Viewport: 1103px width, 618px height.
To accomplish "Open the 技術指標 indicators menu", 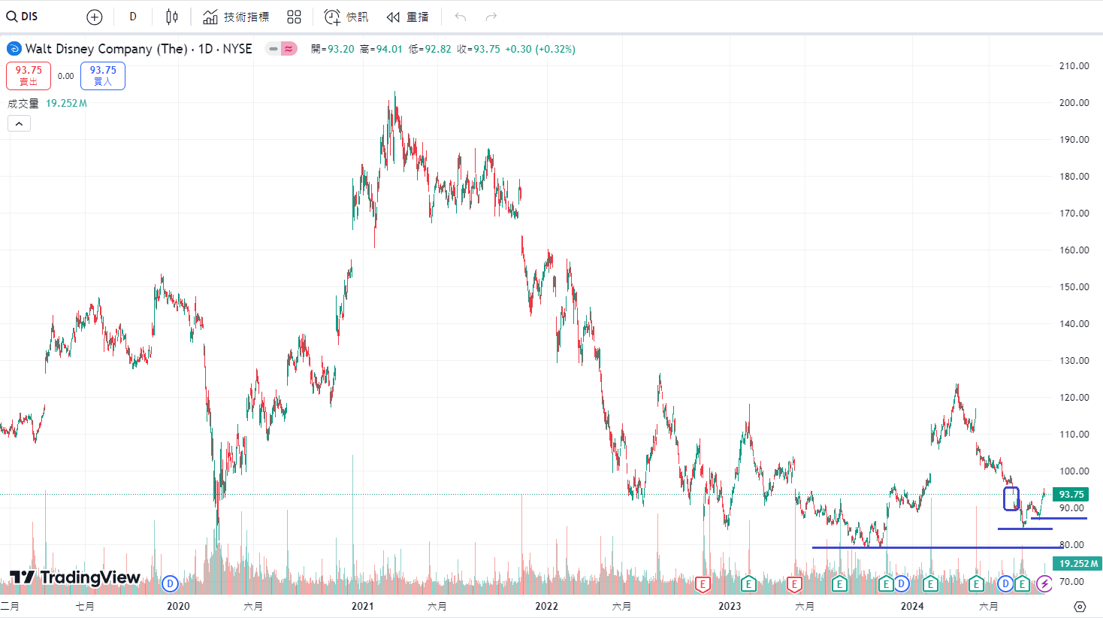I will click(x=236, y=17).
